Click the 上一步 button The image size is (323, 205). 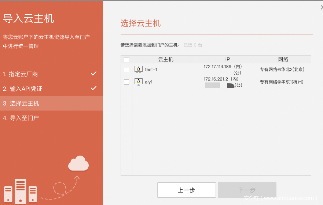click(186, 190)
